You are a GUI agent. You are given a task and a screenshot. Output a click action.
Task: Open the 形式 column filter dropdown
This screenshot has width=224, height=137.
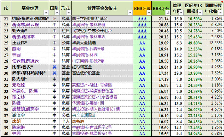pyautogui.click(x=68, y=13)
